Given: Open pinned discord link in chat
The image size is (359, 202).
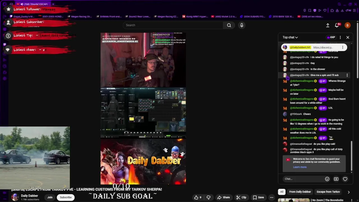Looking at the screenshot, I should tap(323, 47).
